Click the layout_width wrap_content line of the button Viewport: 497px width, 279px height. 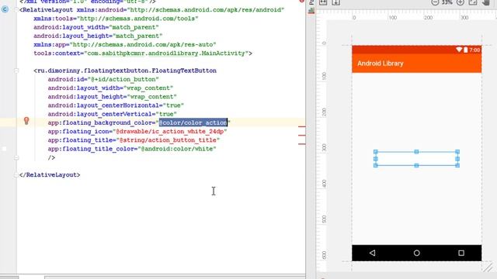tap(110, 88)
